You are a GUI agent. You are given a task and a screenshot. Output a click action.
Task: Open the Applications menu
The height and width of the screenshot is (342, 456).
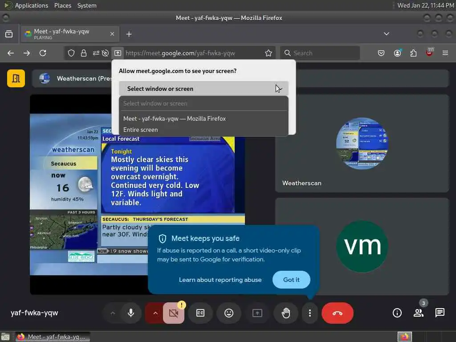[32, 5]
